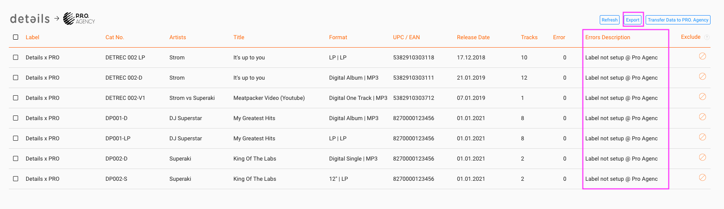Click the Export button

coord(633,20)
